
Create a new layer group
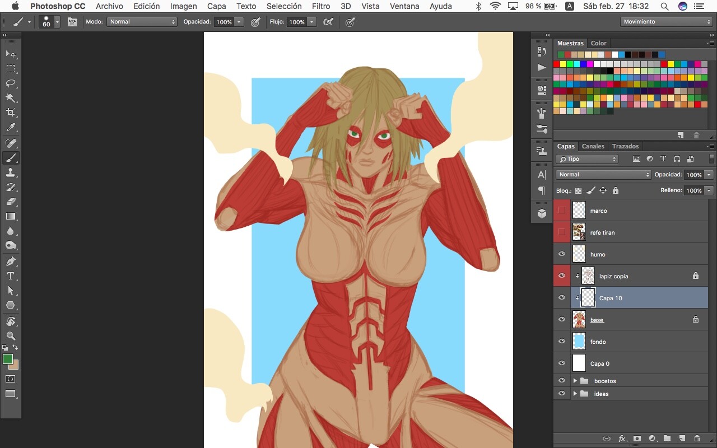pyautogui.click(x=667, y=438)
